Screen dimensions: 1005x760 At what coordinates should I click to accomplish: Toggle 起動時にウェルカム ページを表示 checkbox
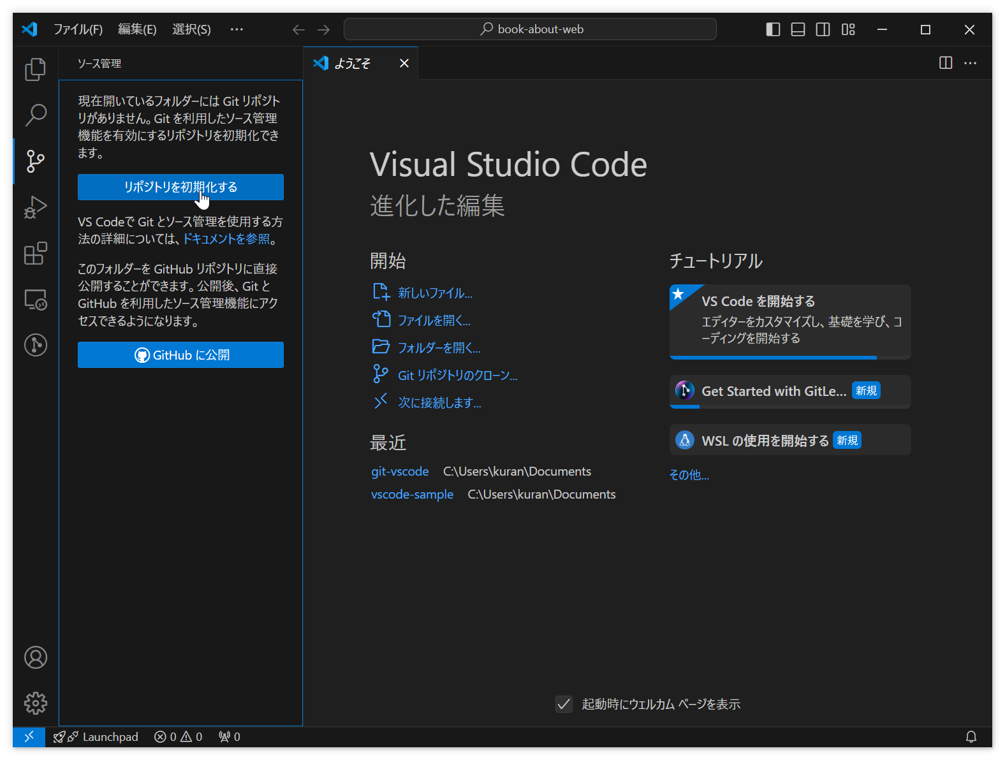coord(564,704)
